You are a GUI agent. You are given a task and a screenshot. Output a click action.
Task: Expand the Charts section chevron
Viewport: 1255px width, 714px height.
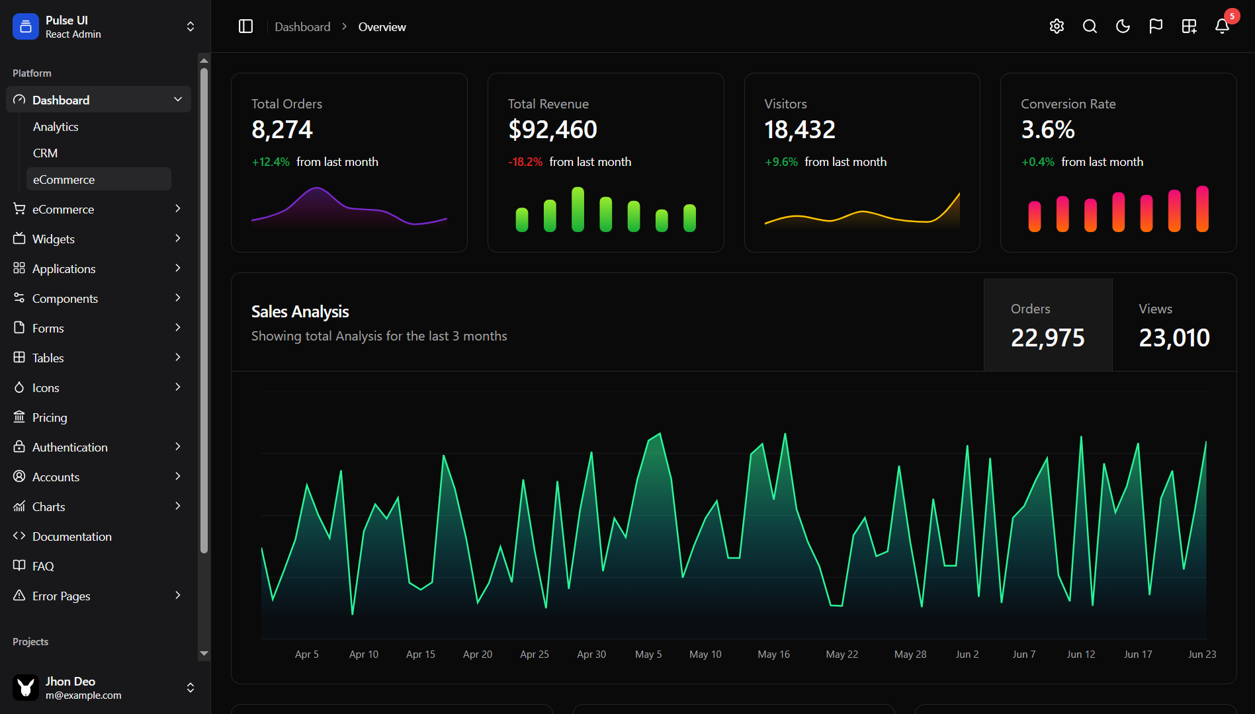tap(178, 506)
